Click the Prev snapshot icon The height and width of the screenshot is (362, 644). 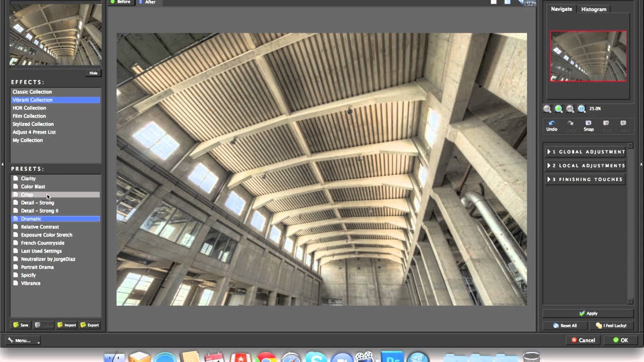click(x=606, y=126)
